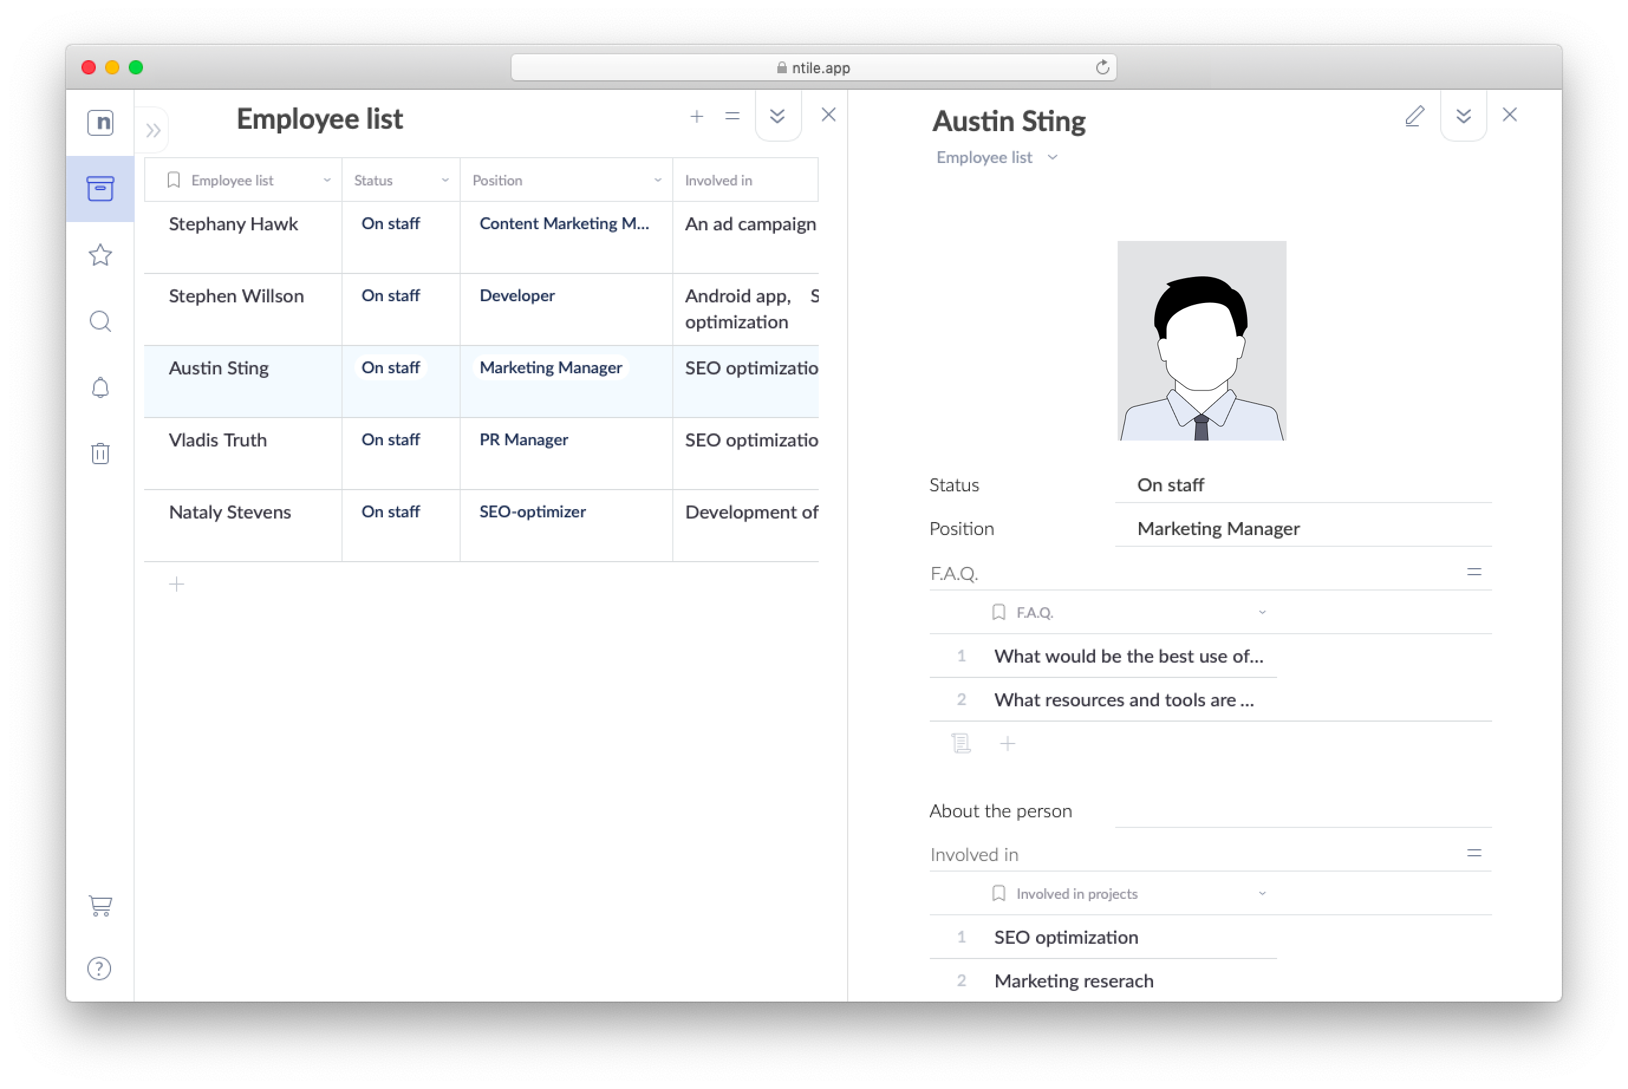Screen dimensions: 1628x1089
Task: Click Marketing Manager tag in table
Action: coord(551,367)
